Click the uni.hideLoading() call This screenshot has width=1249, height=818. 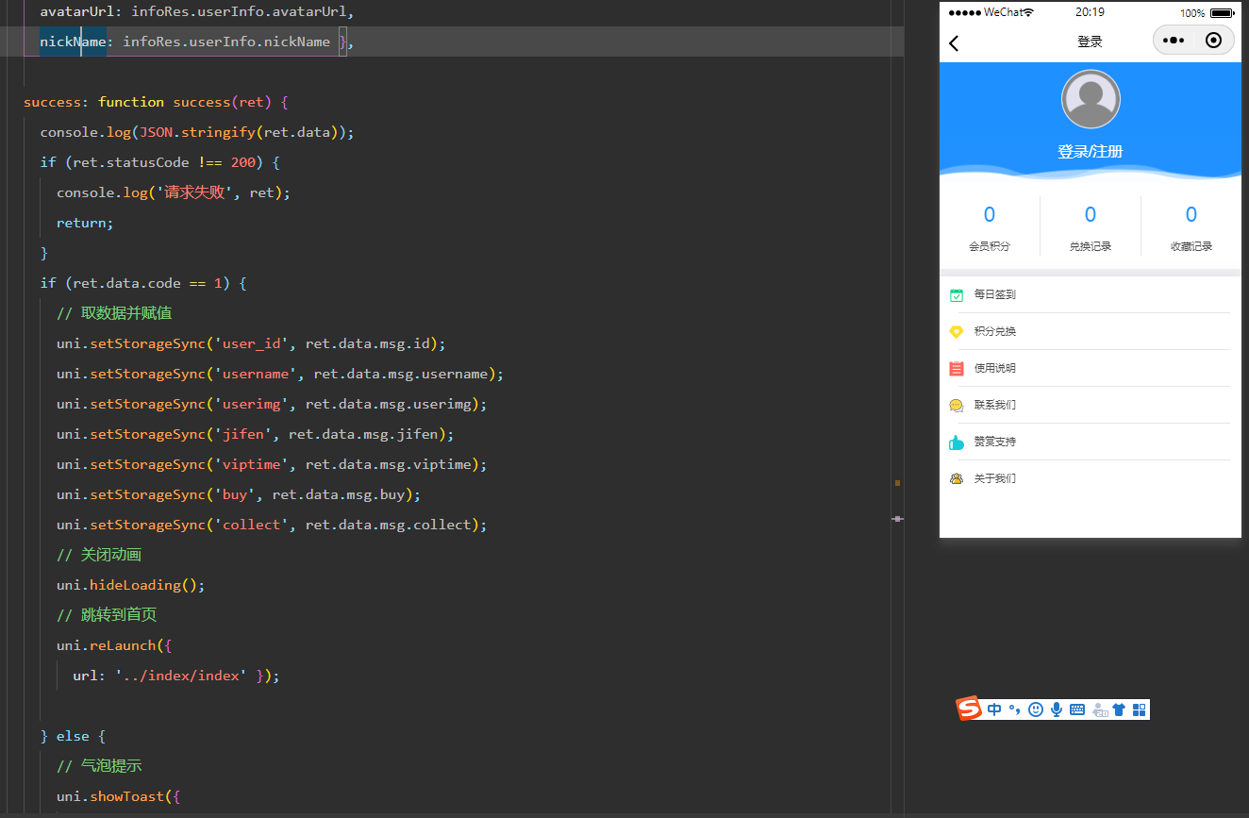130,585
